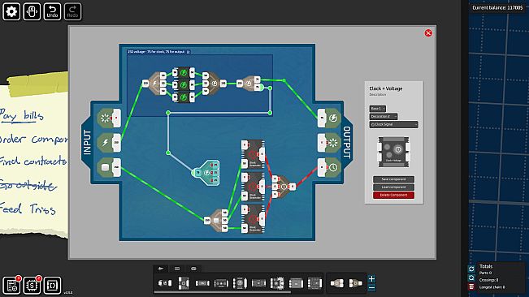Open the contracts document icon with red badge
The width and height of the screenshot is (529, 297).
pos(11,285)
